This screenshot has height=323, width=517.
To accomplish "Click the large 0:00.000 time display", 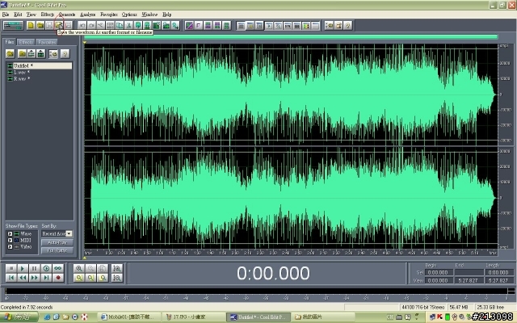I will (x=273, y=273).
